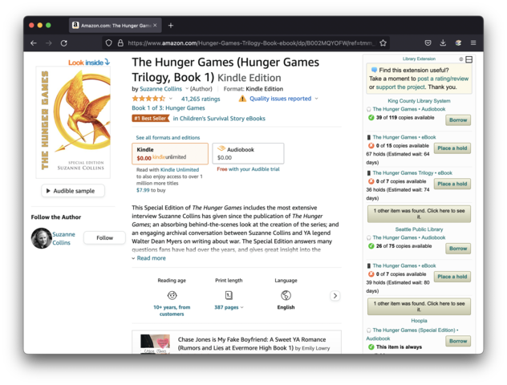Click the small Library Extension settings icon
The height and width of the screenshot is (385, 507).
461,59
